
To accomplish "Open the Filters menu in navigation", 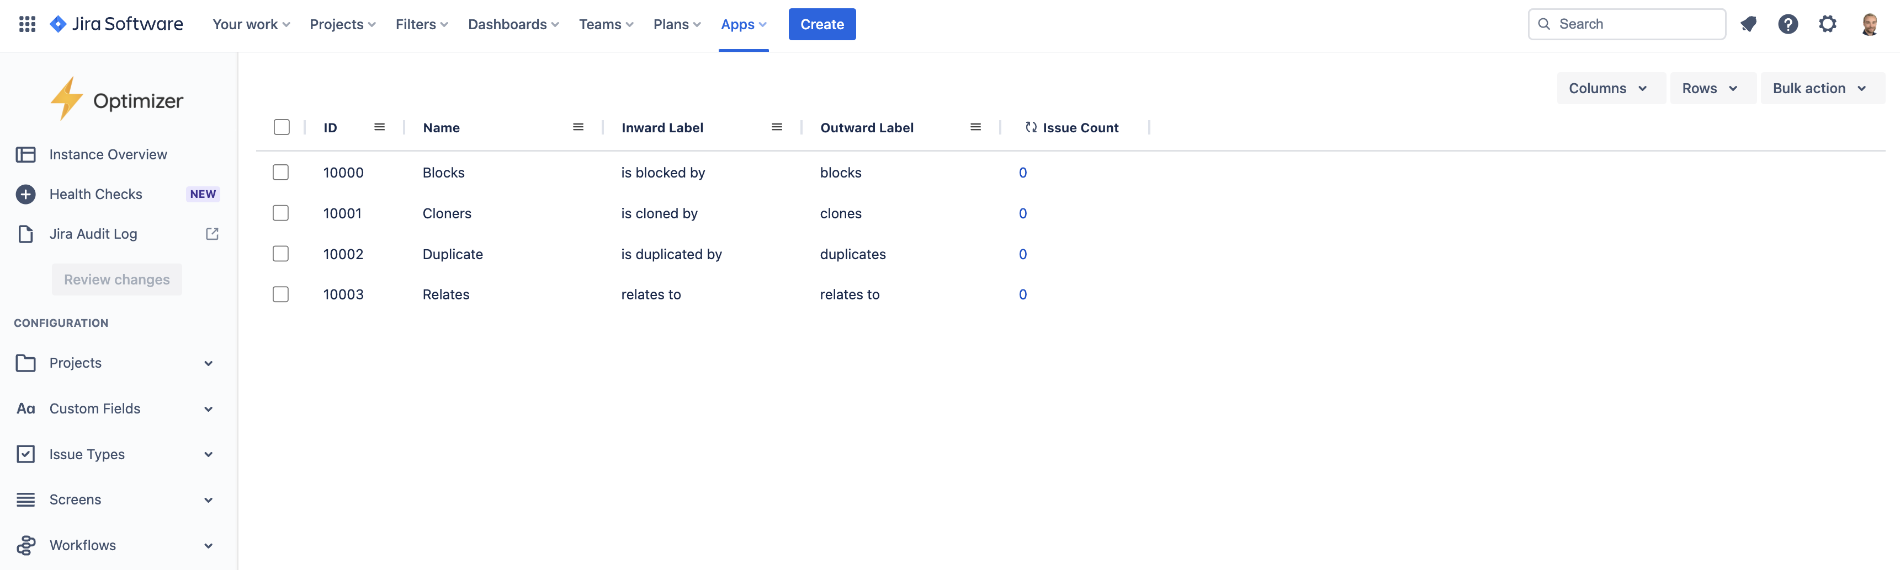I will [x=421, y=24].
